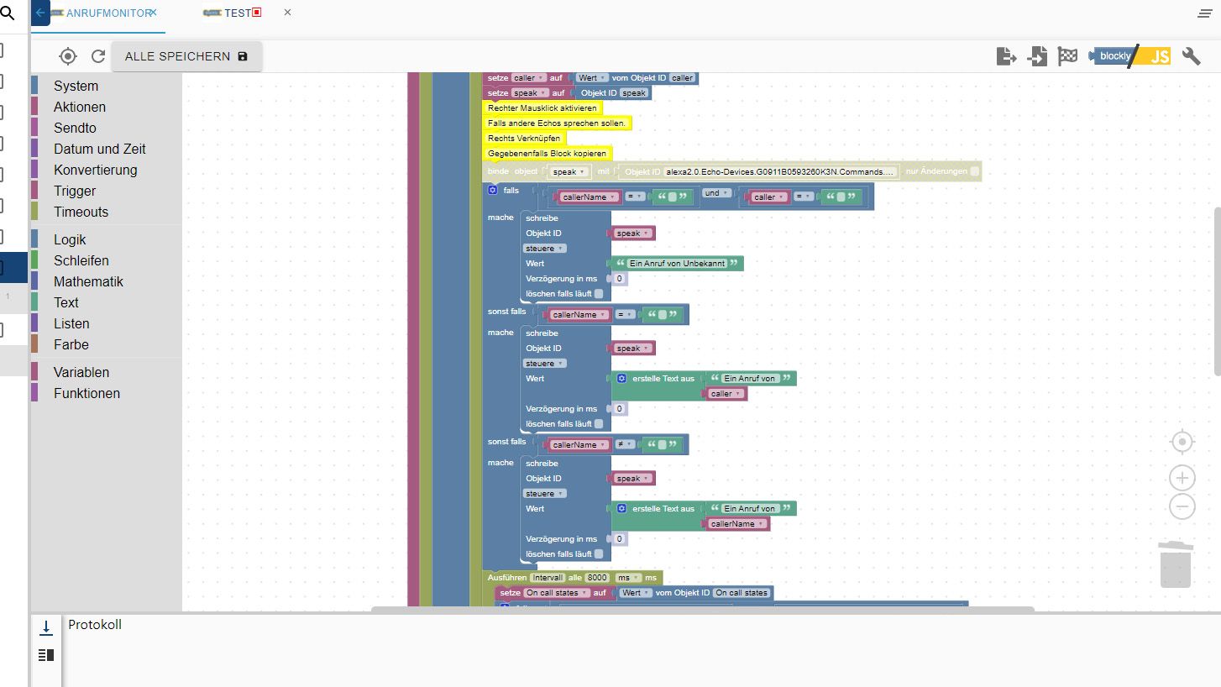Open gear on erstelle Text aus with callerName
The height and width of the screenshot is (687, 1221).
click(621, 509)
